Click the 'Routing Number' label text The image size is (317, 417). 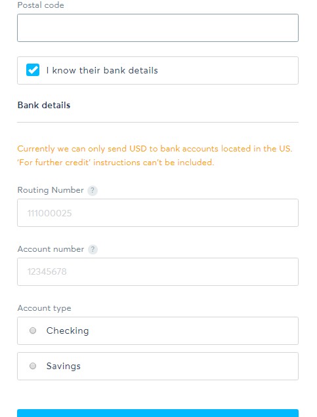click(51, 190)
